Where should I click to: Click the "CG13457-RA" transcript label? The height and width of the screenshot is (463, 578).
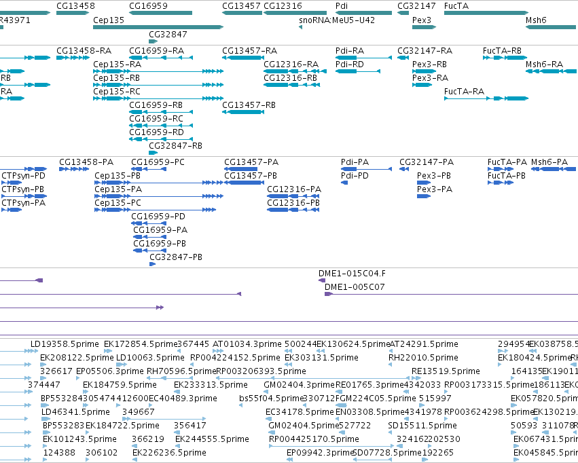[x=249, y=51]
